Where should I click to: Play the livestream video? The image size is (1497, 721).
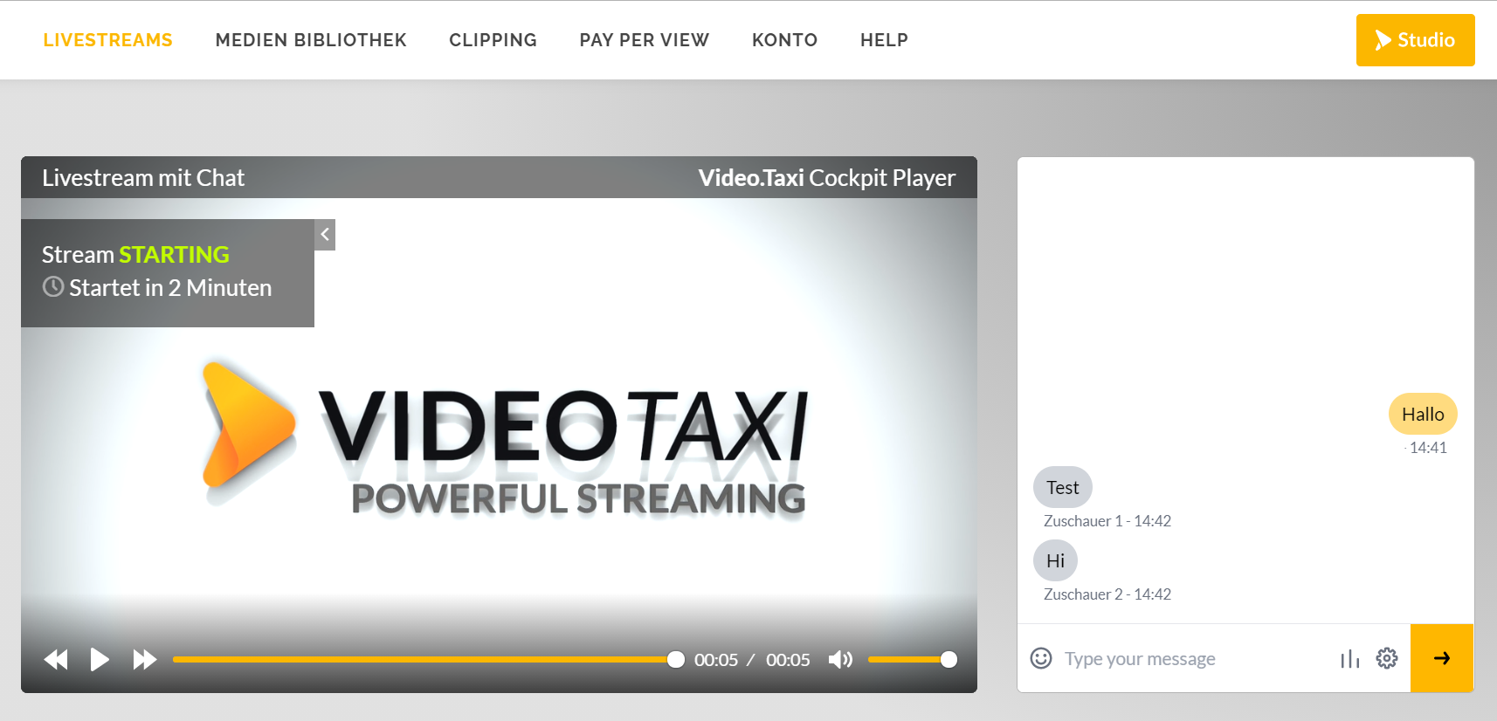100,660
